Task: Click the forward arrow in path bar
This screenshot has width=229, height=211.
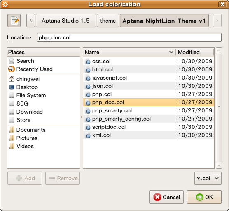Action: point(217,21)
